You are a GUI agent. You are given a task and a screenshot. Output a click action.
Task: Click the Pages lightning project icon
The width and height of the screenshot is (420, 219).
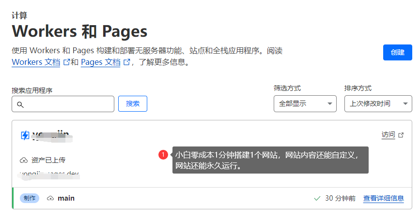point(25,135)
